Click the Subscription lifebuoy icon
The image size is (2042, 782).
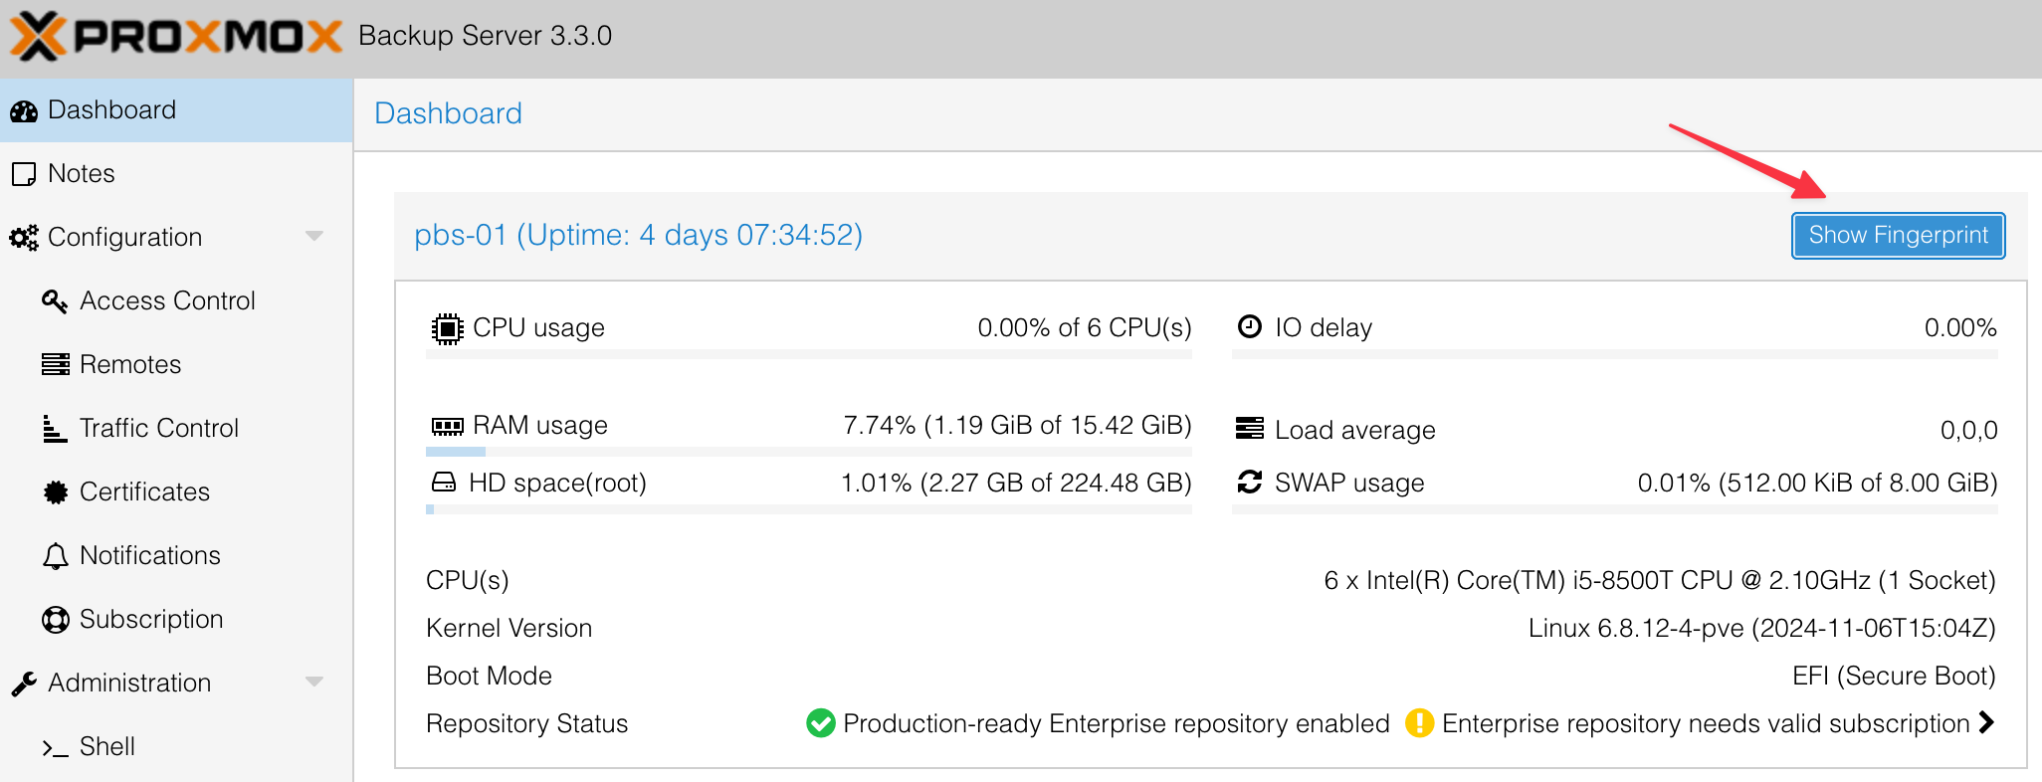56,619
